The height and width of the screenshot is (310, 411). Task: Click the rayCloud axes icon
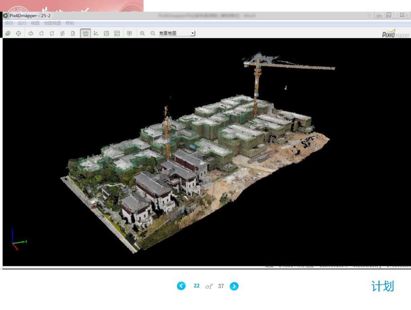96,33
